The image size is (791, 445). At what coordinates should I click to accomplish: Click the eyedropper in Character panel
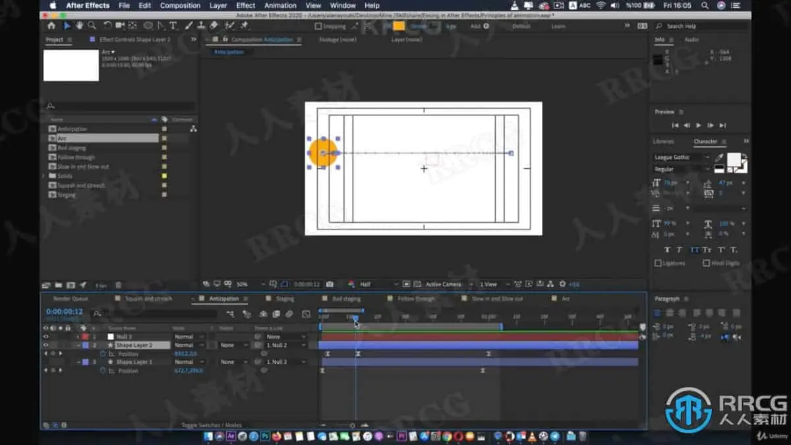720,158
